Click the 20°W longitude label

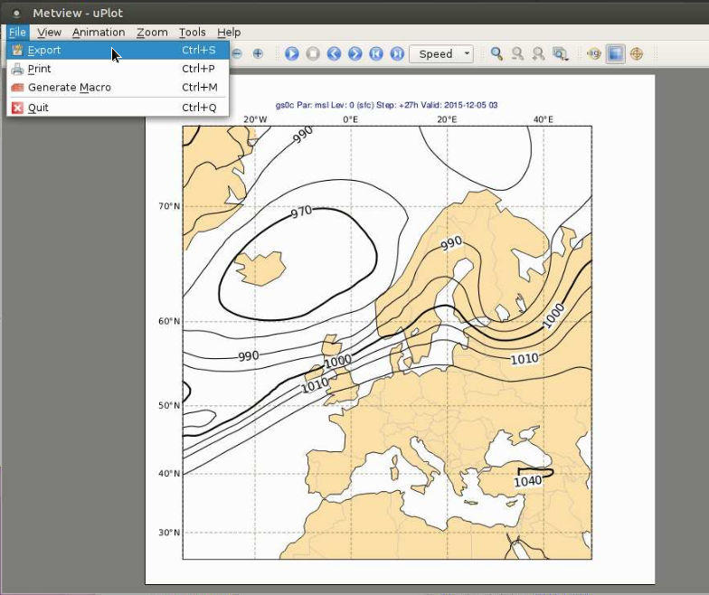click(255, 119)
